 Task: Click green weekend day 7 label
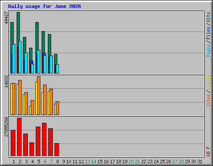(x=51, y=161)
